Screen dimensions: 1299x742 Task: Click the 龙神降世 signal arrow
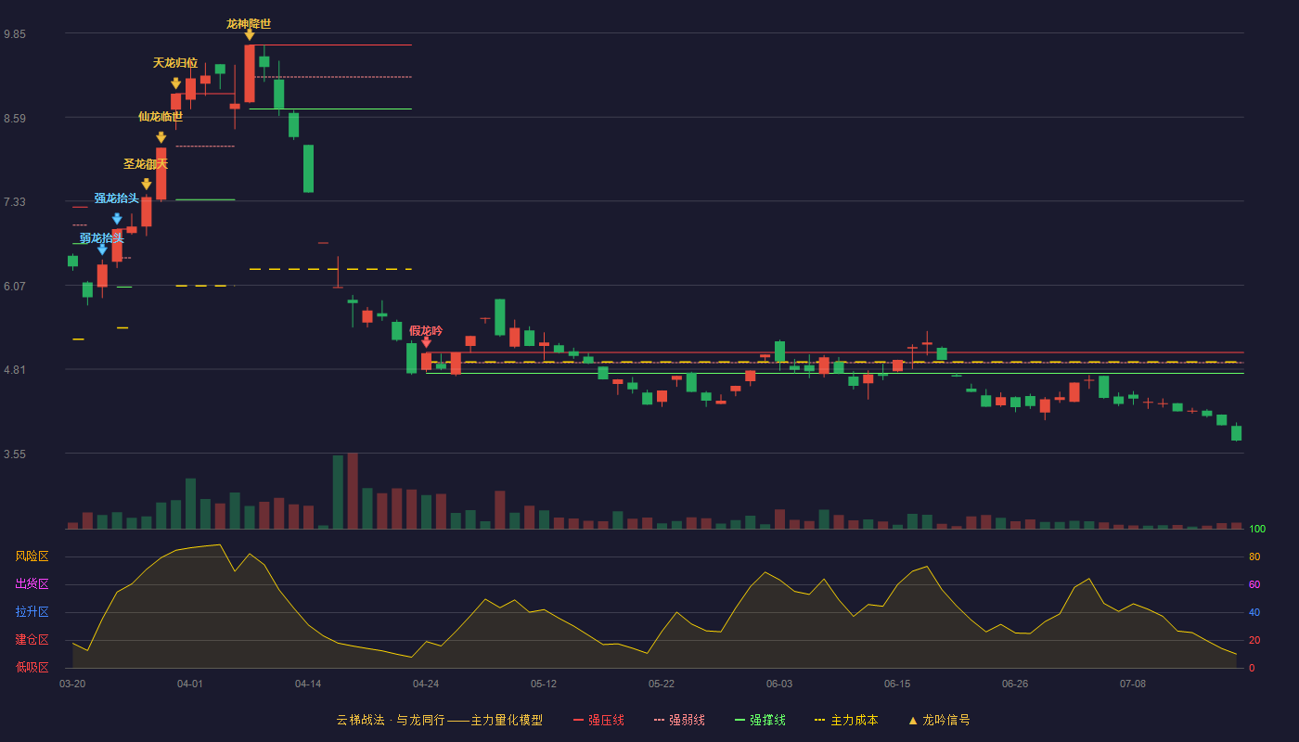coord(250,35)
